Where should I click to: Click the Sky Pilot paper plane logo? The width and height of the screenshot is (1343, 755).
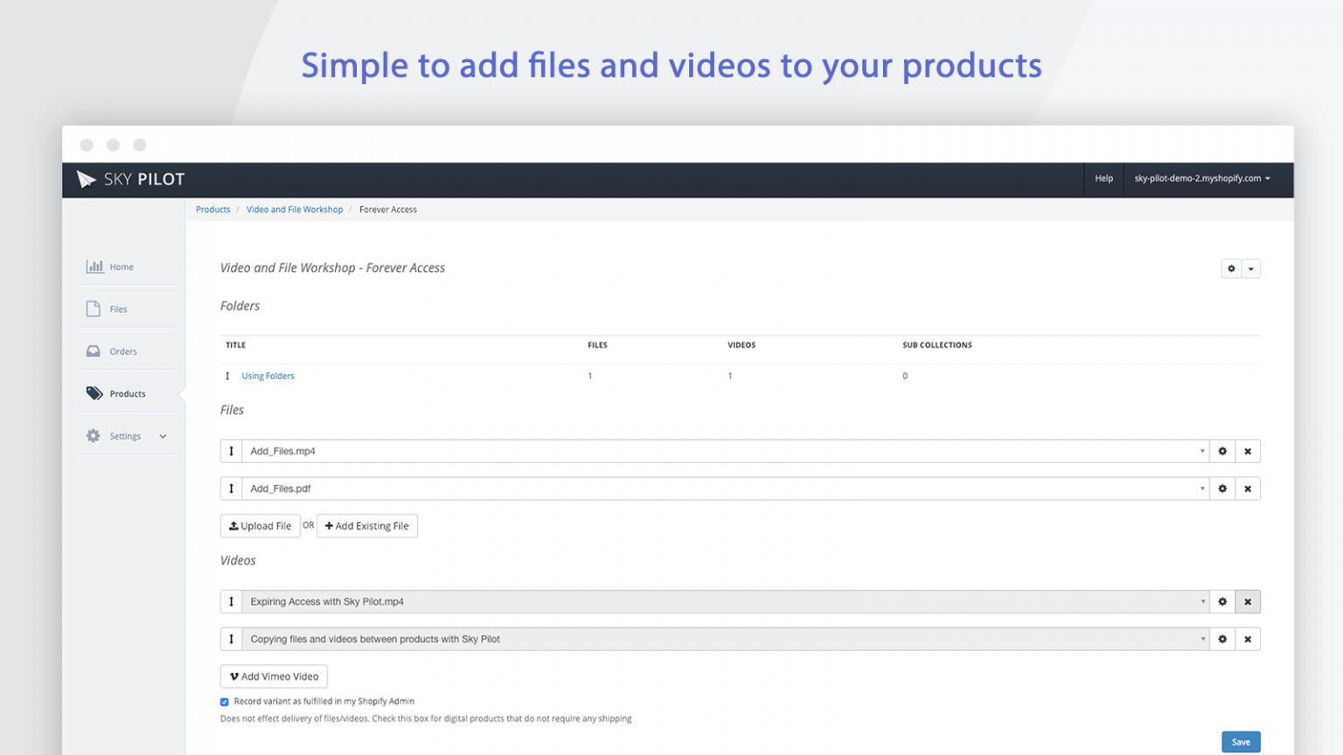coord(87,179)
